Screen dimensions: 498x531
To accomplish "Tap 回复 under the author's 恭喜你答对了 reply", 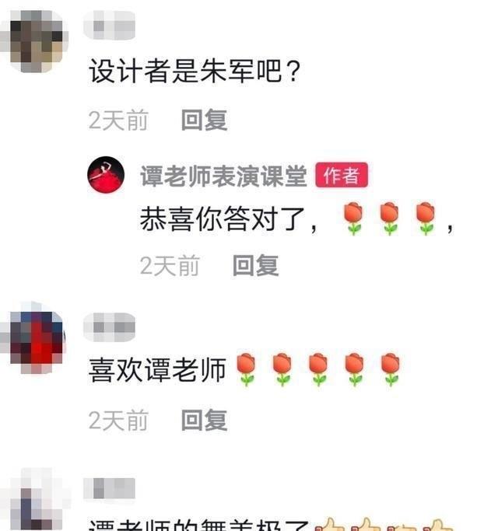I will [x=256, y=266].
